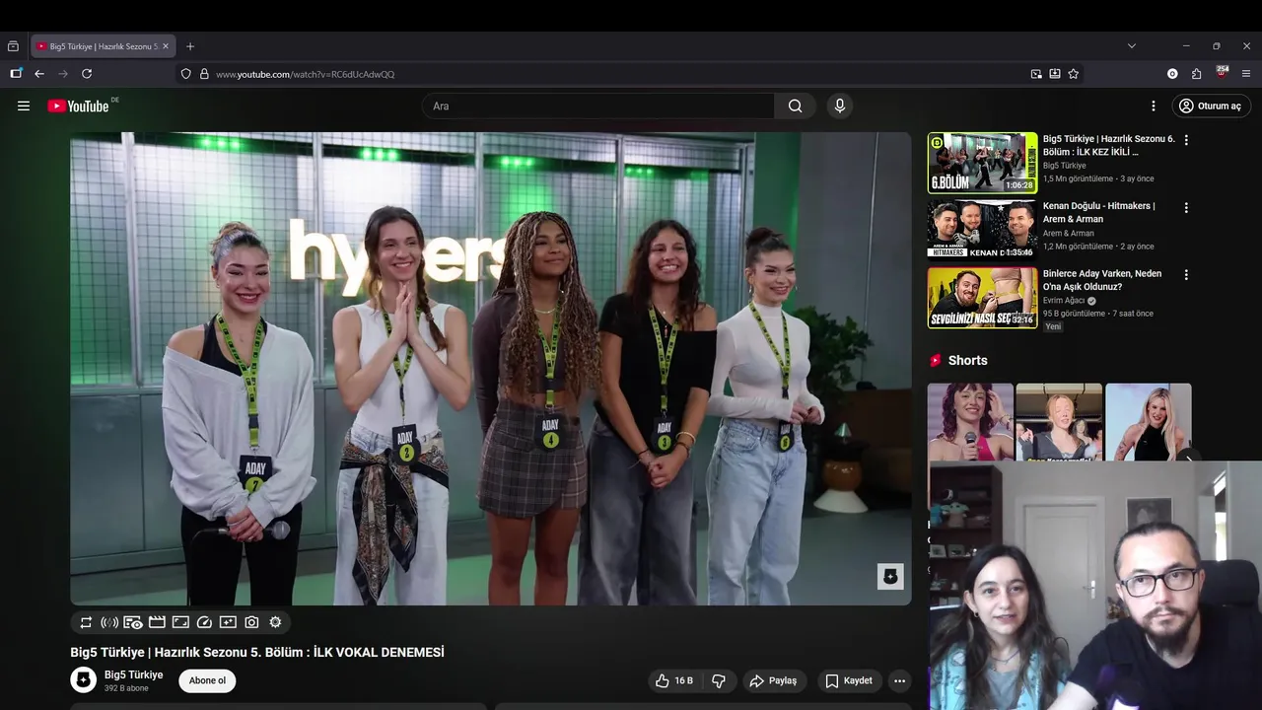Open a new browser tab
1262x710 pixels.
(190, 46)
